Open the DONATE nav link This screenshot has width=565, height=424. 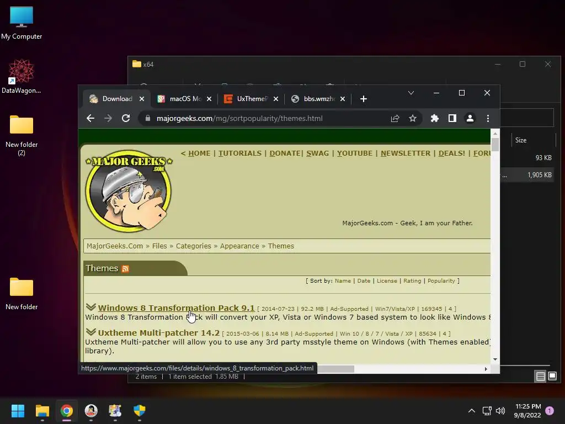coord(285,153)
